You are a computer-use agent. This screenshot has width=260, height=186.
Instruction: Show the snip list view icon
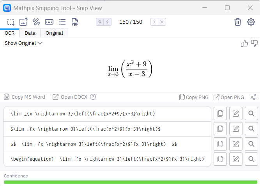point(62,22)
